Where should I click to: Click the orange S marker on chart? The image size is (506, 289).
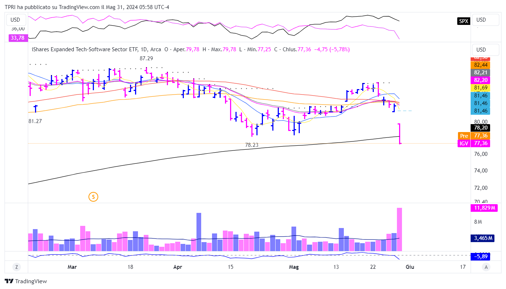[x=94, y=197]
